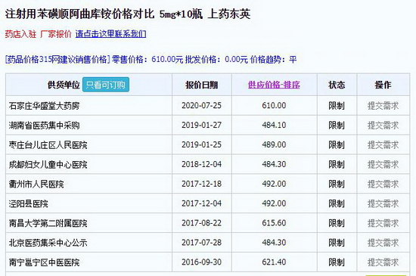Click the 615.60 price cell
416x276 pixels.
(274, 223)
